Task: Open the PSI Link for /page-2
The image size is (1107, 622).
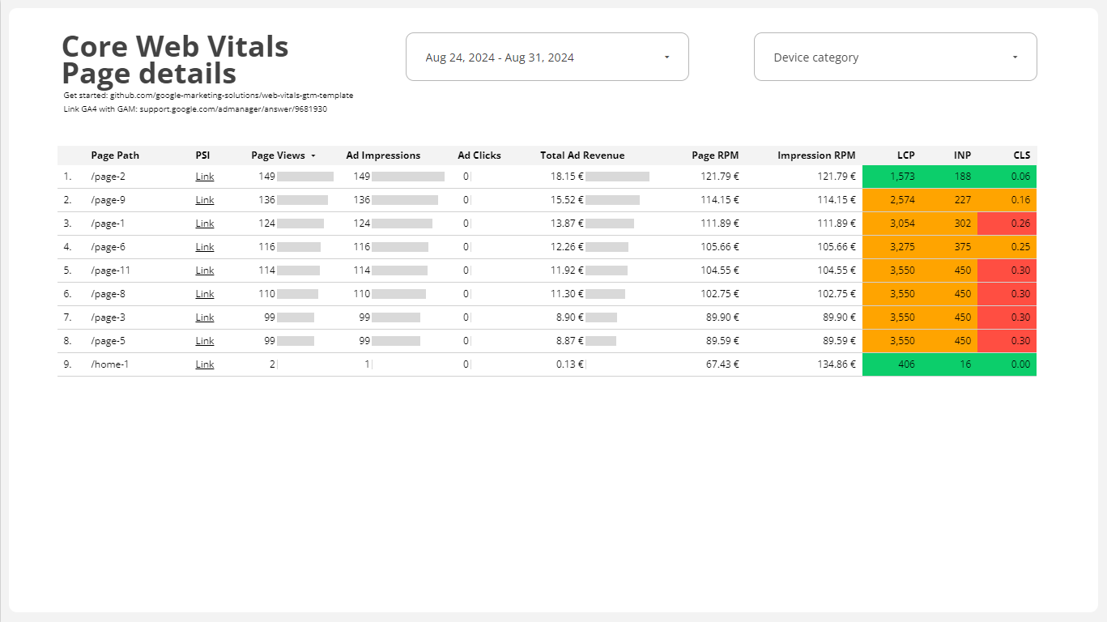Action: click(204, 176)
